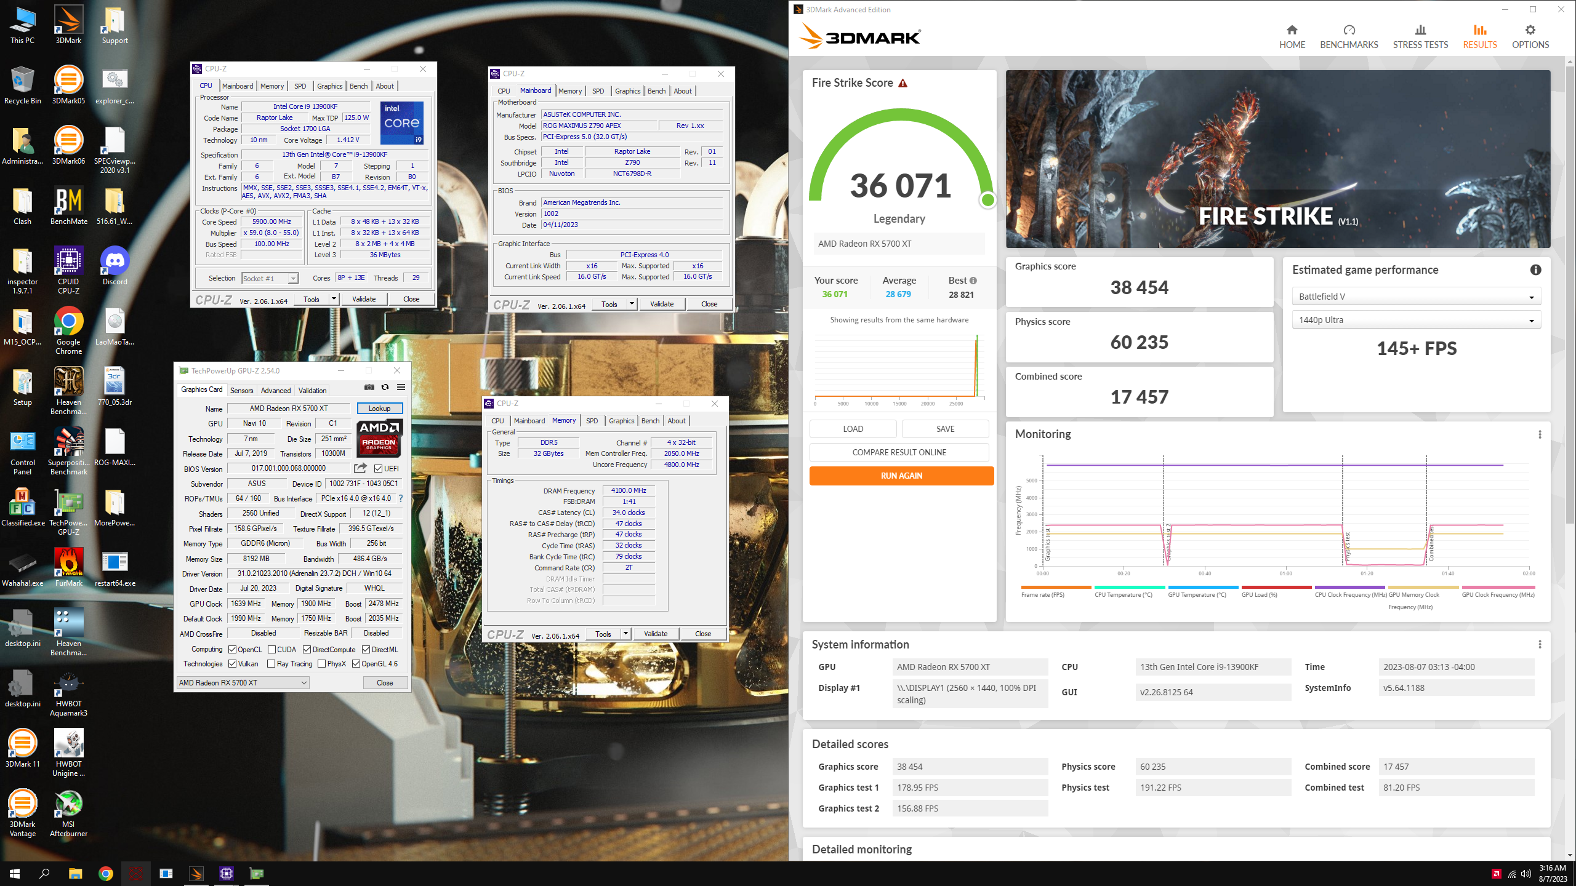Select the Graphics tab in the CPU-Z Mainboard window
The height and width of the screenshot is (886, 1576).
[x=627, y=91]
